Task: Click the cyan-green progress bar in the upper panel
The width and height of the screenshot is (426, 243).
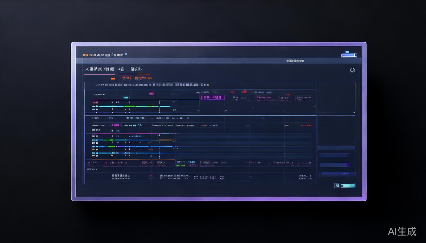Action: click(x=133, y=106)
